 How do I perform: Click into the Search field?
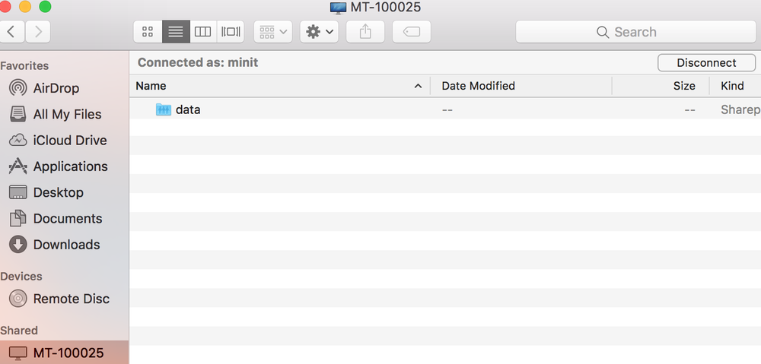(x=635, y=32)
